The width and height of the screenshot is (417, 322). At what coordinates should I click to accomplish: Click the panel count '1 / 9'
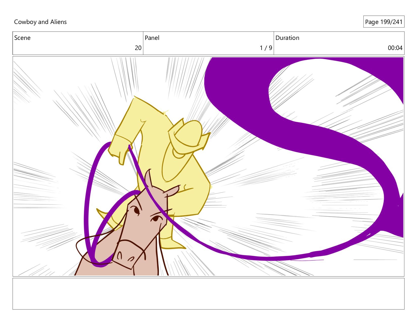266,48
